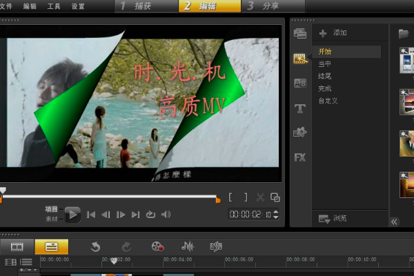
Task: Select the 完成 template category
Action: 324,88
